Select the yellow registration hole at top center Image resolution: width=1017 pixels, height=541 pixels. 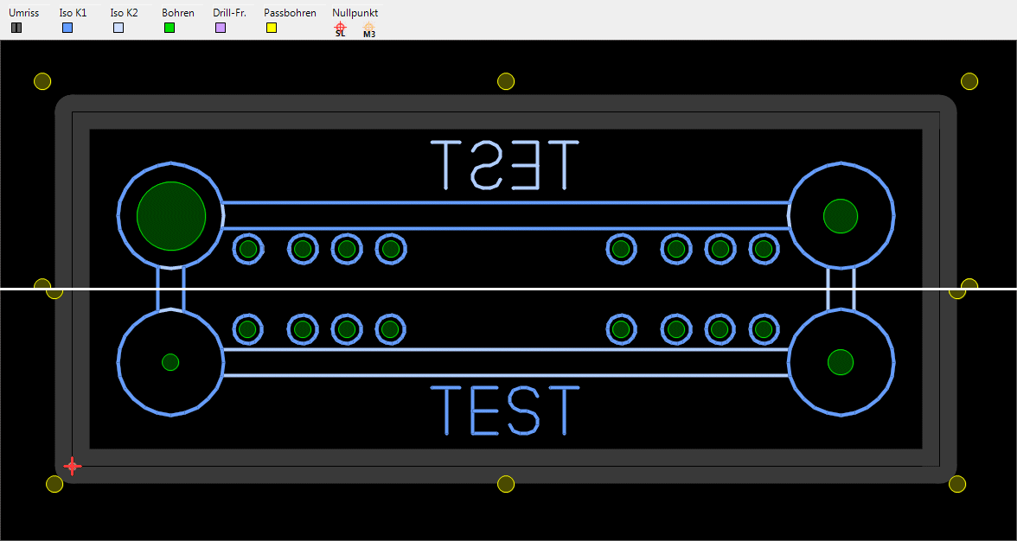506,81
